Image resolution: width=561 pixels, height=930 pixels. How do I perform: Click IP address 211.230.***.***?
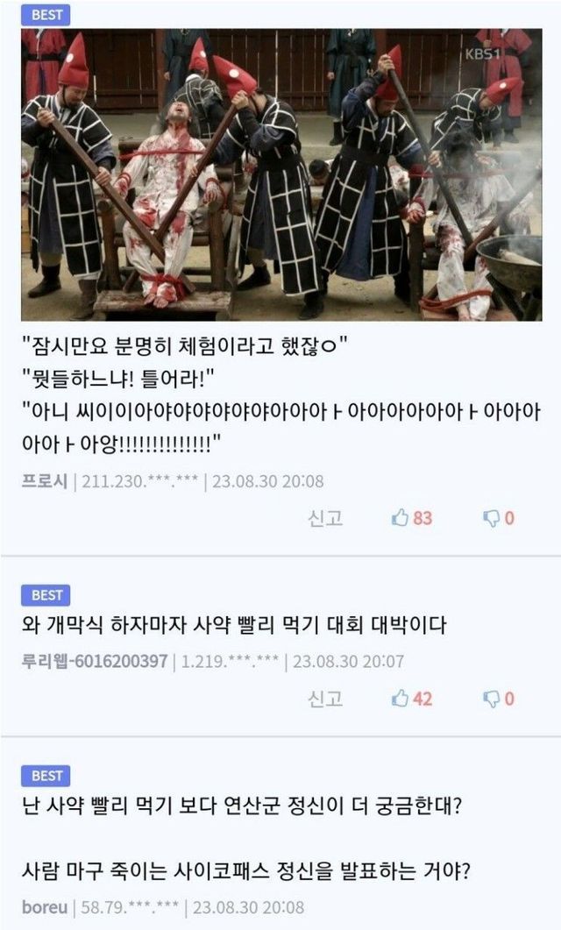coord(140,481)
